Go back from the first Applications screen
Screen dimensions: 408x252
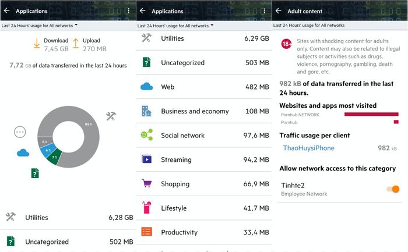7,10
